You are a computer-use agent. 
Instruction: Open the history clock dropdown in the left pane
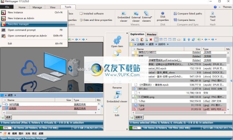(73, 39)
